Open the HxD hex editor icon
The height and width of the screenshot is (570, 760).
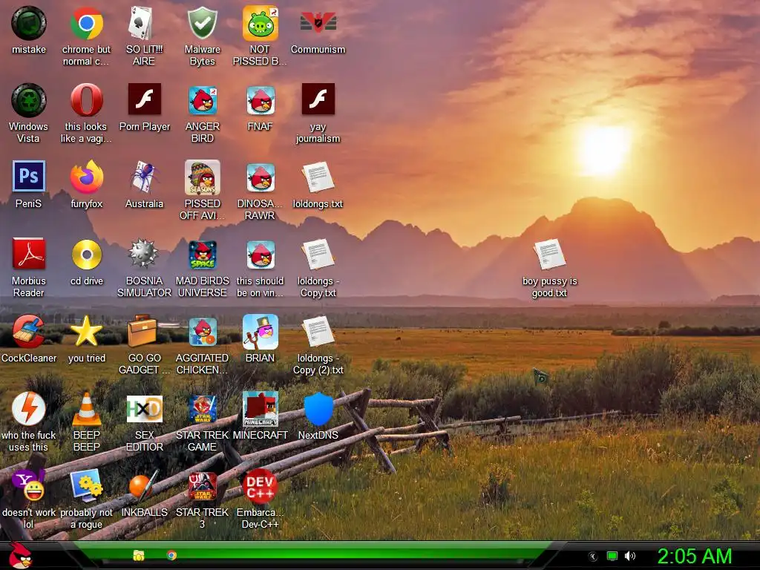pyautogui.click(x=144, y=409)
